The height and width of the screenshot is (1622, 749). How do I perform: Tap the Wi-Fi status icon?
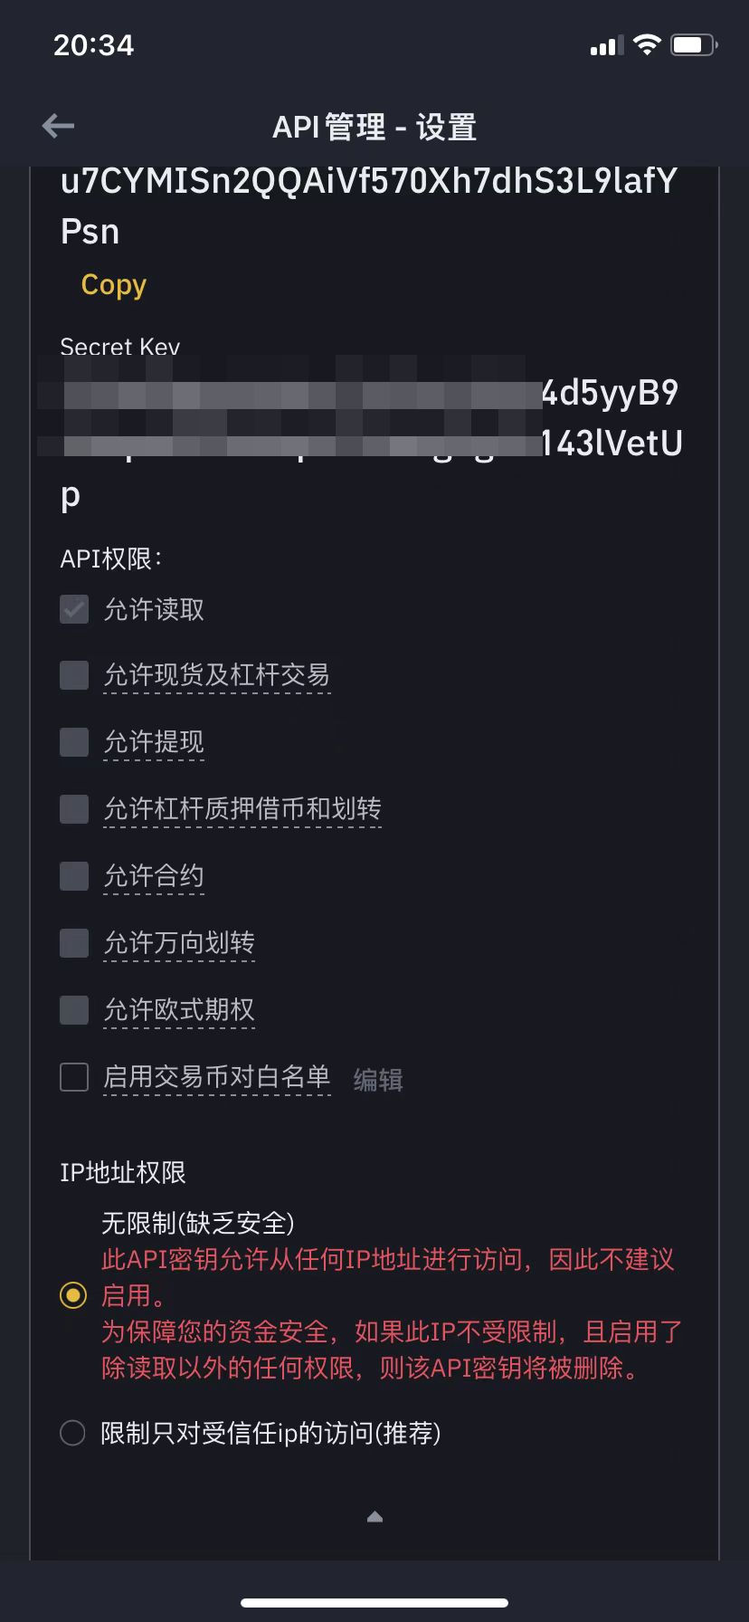(647, 44)
